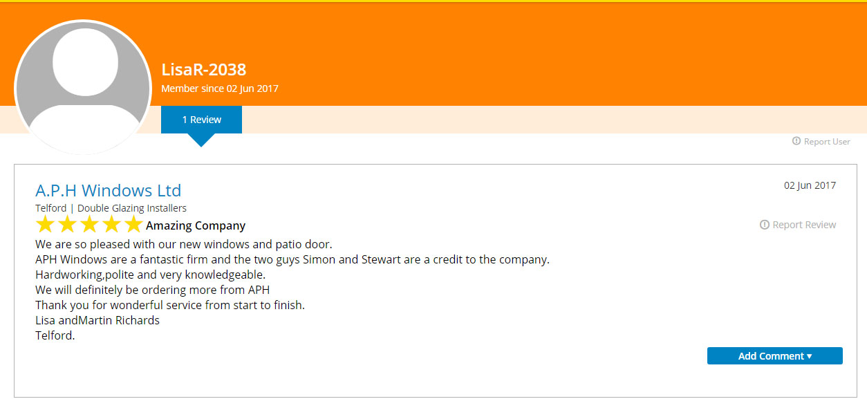
Task: Click the 02 Jun 2017 review date
Action: point(810,185)
